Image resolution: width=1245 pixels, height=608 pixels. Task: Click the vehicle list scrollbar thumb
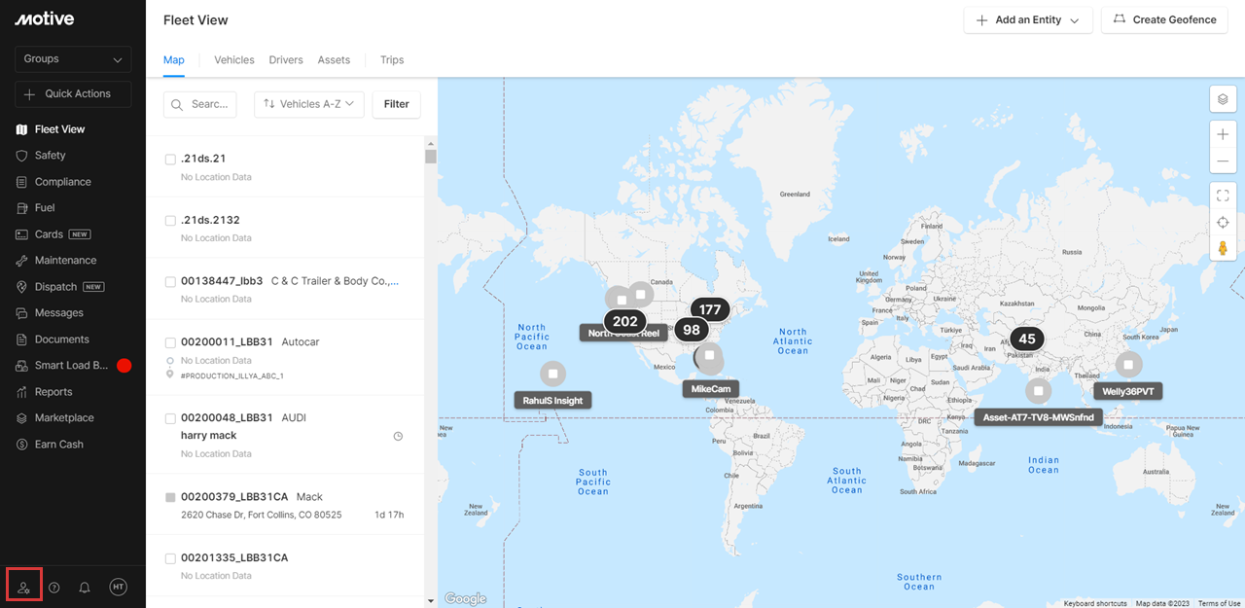[431, 157]
